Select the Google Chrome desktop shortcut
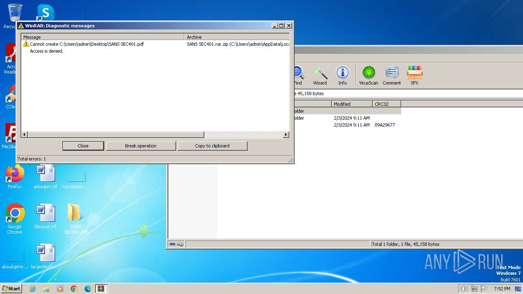523x294 pixels. 15,219
